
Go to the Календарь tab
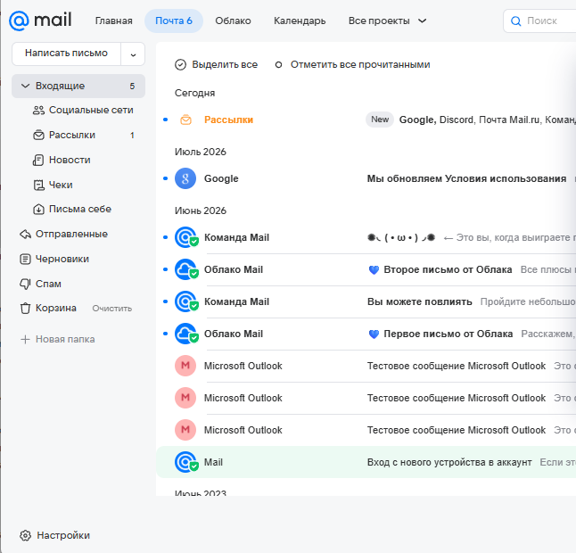pos(300,21)
